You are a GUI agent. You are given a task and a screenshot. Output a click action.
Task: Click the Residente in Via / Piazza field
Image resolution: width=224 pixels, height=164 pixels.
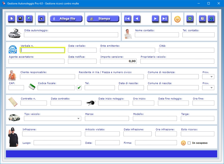pos(111,77)
